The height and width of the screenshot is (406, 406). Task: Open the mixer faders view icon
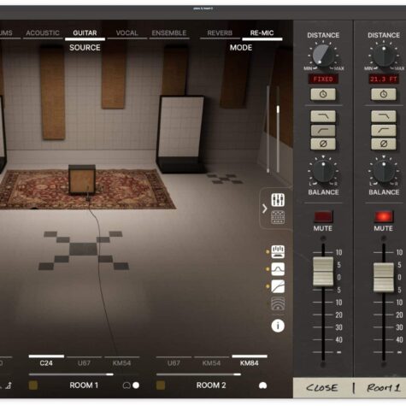278,200
